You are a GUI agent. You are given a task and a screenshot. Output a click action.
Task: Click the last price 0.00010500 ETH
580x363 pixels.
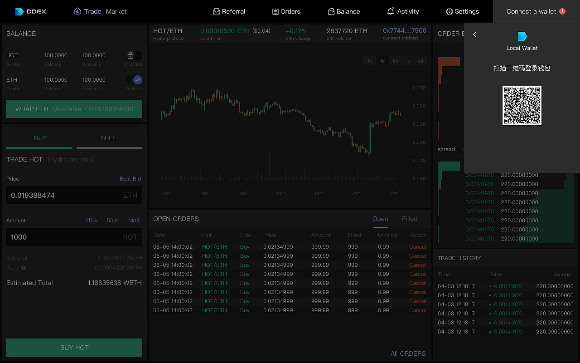click(x=225, y=31)
